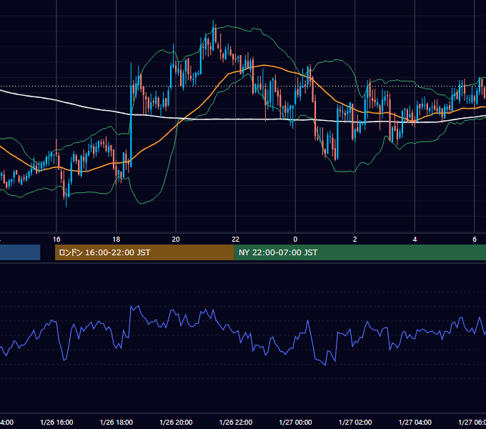Click the "1/26 16:00" date label on oscillator axis
This screenshot has width=486, height=429.
click(x=56, y=422)
